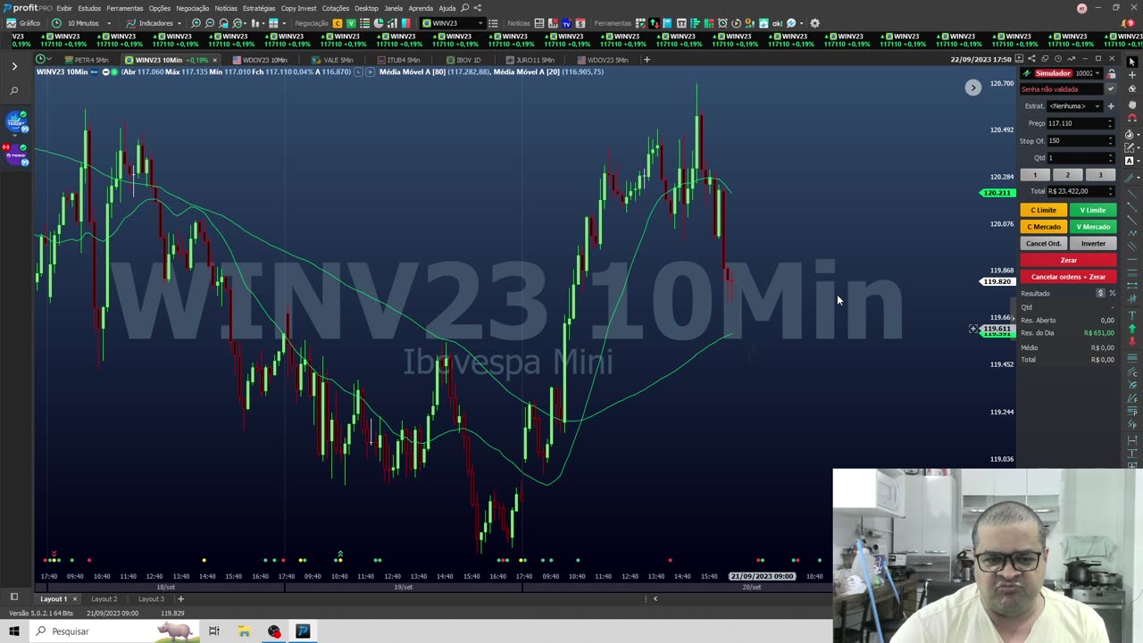
Task: Switch to the VALE 5Min tab
Action: tap(332, 60)
